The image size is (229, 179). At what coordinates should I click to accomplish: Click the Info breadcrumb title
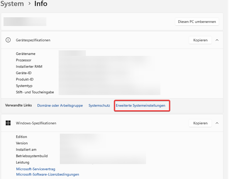click(41, 4)
